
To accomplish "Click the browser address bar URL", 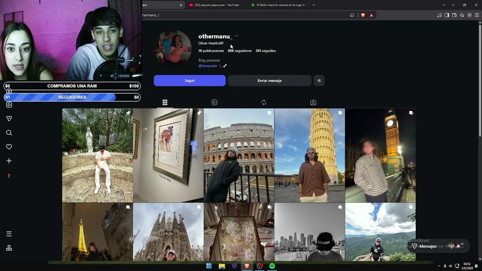I will click(245, 15).
